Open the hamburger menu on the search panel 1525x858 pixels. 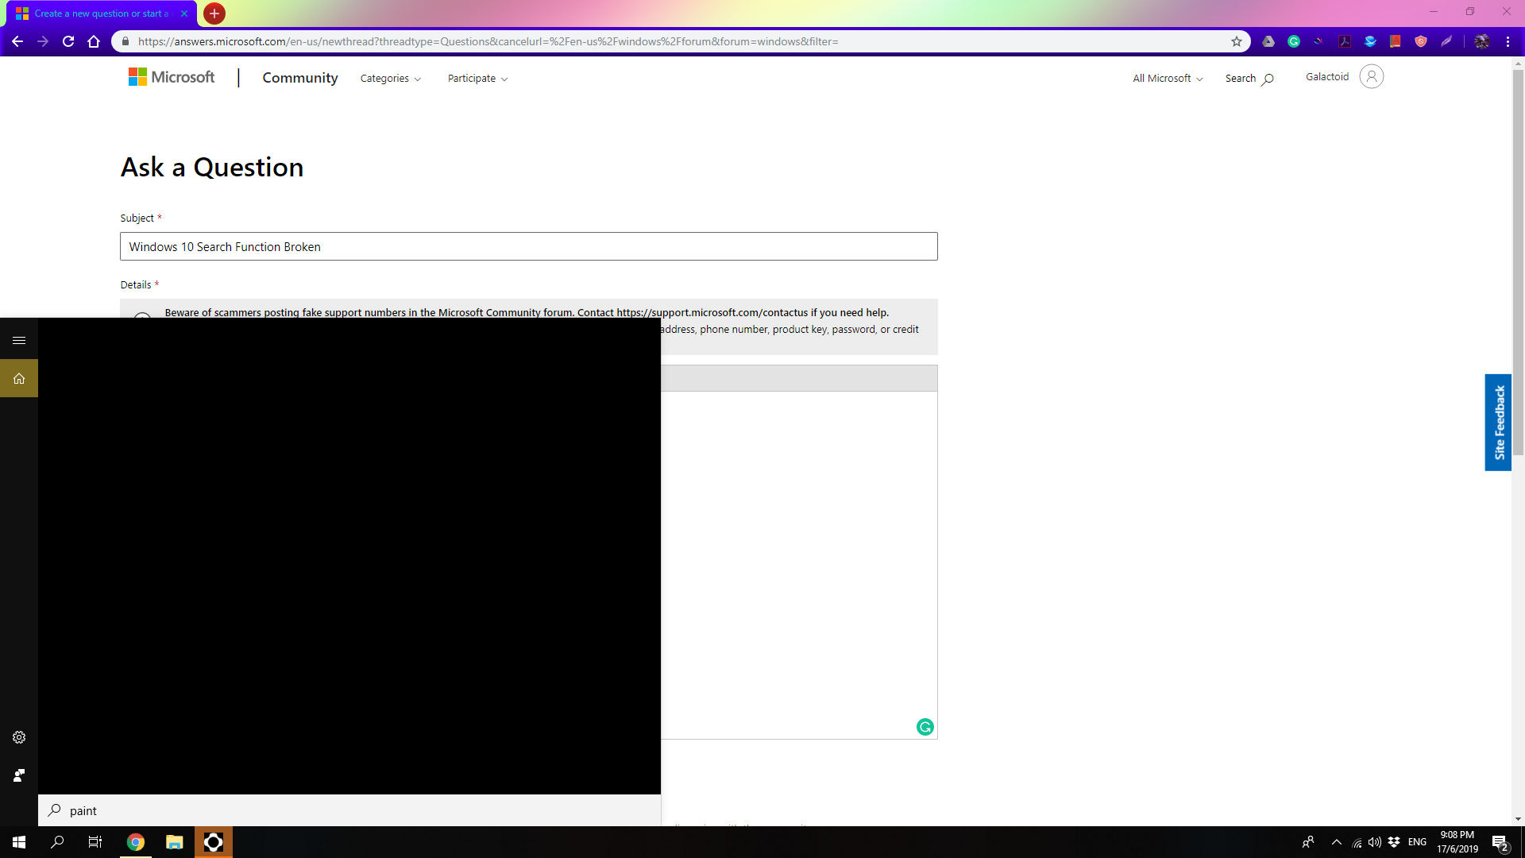[18, 339]
